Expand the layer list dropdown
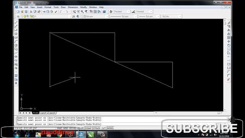The height and width of the screenshot is (138, 245). 70,16
